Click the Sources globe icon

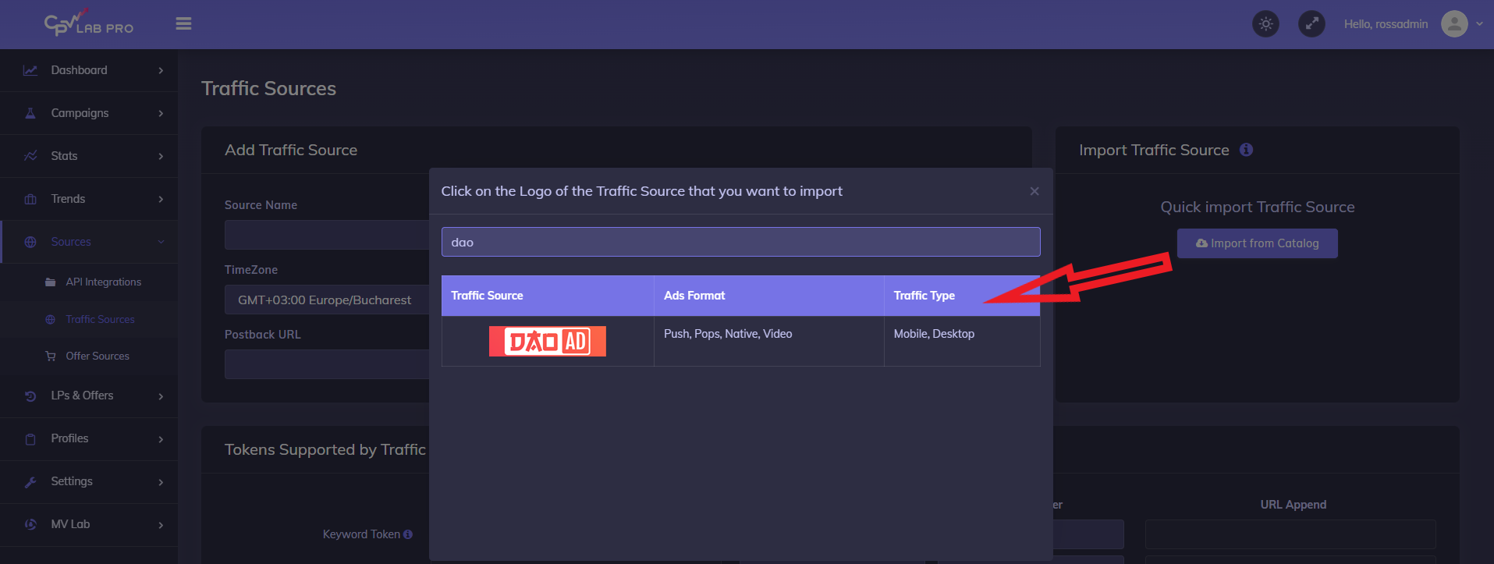click(30, 242)
